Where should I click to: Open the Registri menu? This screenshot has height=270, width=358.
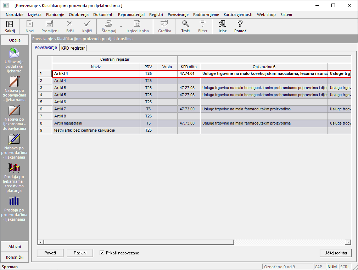click(x=156, y=15)
